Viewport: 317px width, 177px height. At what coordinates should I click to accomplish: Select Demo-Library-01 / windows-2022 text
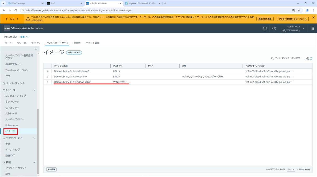pyautogui.click(x=72, y=82)
